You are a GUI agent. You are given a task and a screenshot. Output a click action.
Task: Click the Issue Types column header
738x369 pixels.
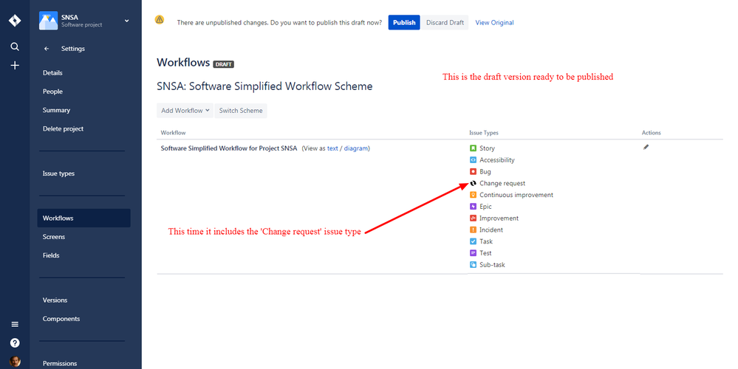[483, 133]
